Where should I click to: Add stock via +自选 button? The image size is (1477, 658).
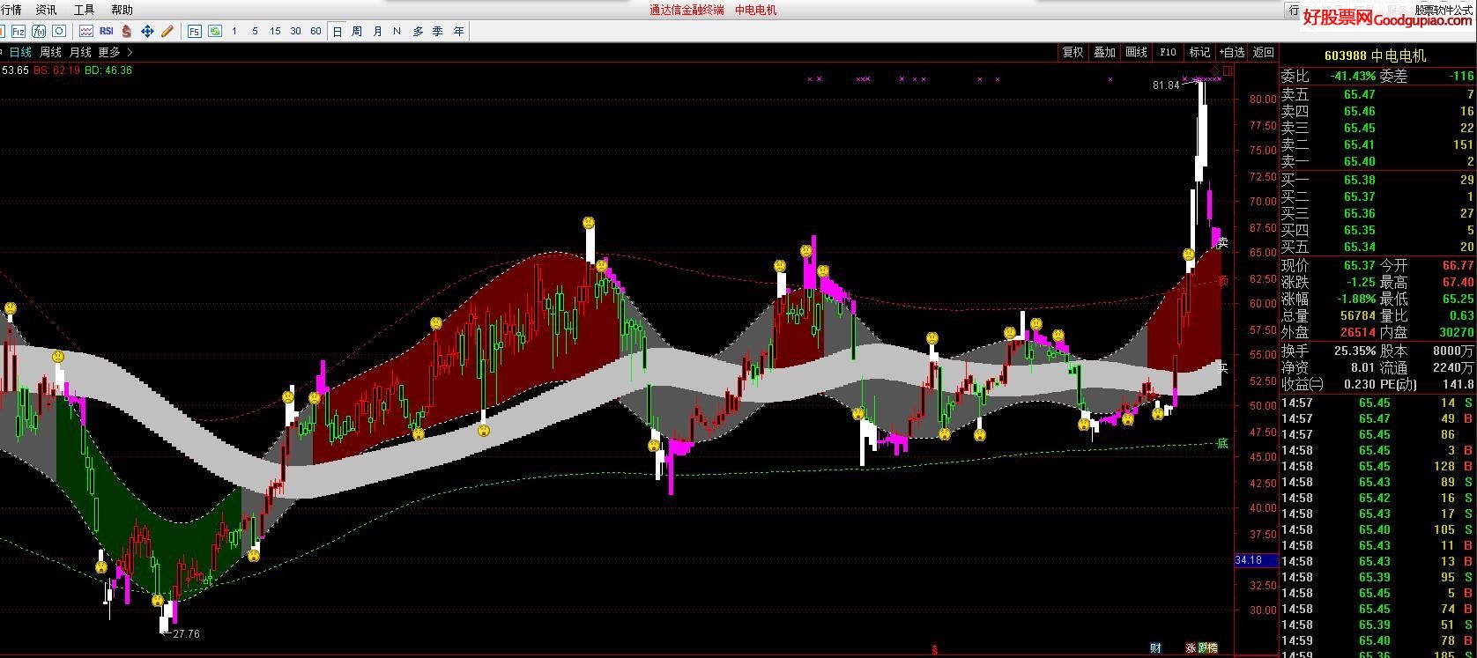[x=1232, y=52]
